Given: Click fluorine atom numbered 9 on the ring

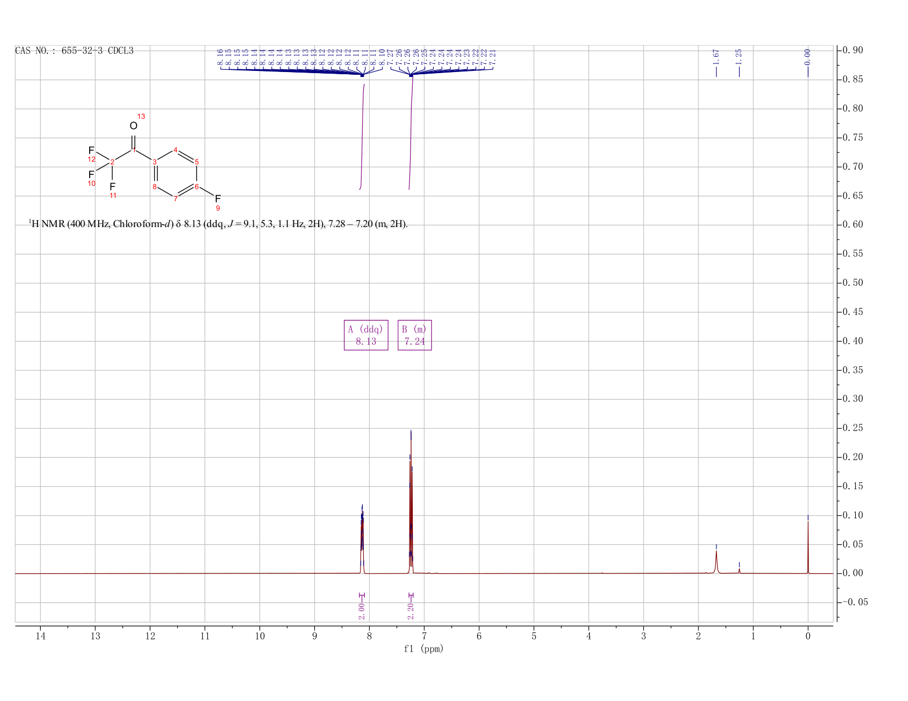Looking at the screenshot, I should [217, 198].
